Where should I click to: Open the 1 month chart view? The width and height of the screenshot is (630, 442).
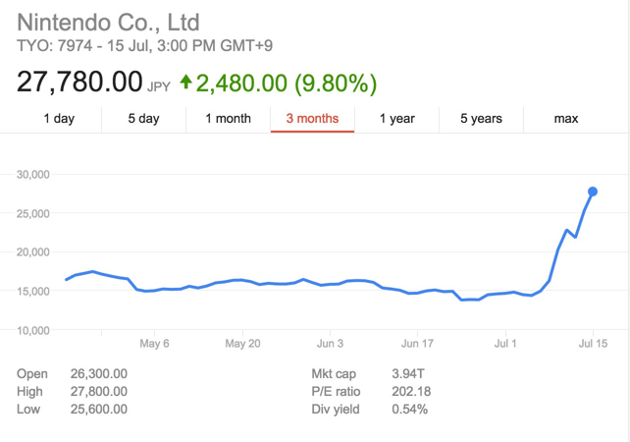coord(228,119)
